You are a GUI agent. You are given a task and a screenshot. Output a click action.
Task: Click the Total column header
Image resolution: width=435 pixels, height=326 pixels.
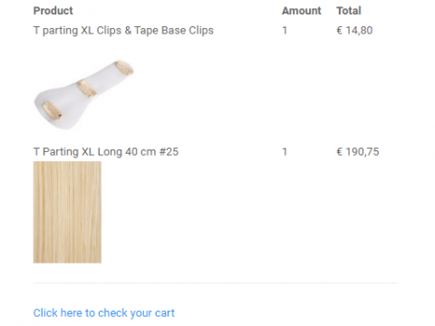349,11
